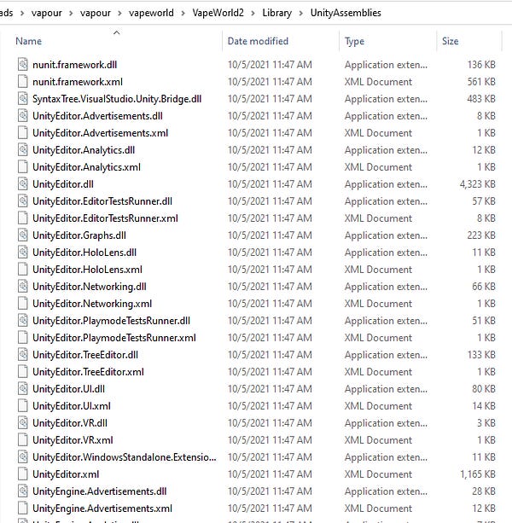Click the 223 KB size cell

click(x=481, y=235)
